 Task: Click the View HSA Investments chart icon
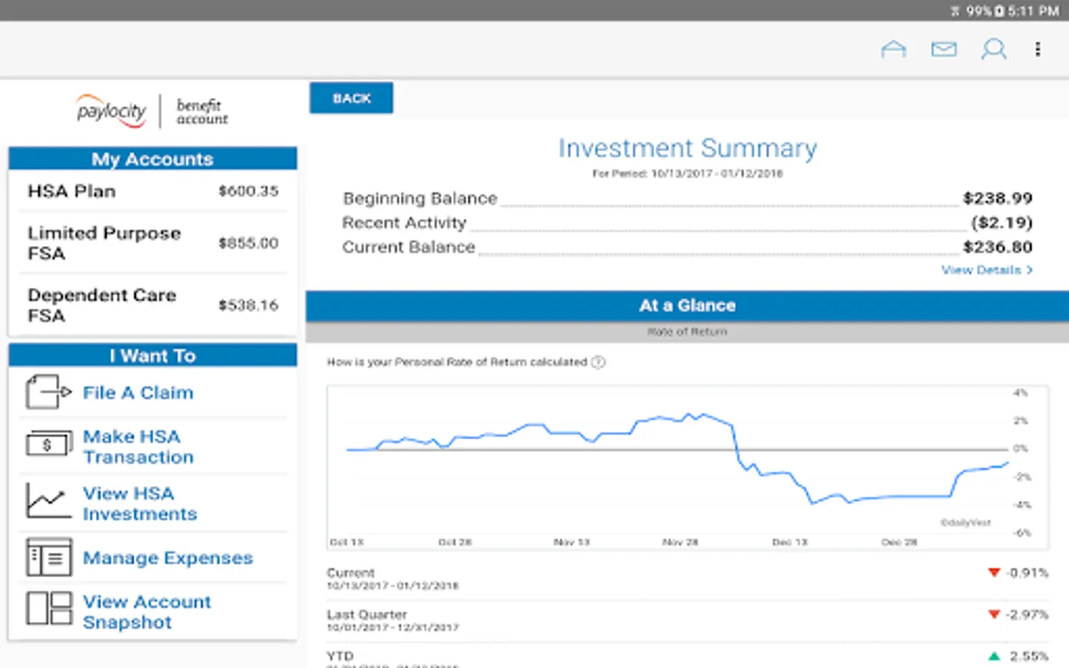48,501
